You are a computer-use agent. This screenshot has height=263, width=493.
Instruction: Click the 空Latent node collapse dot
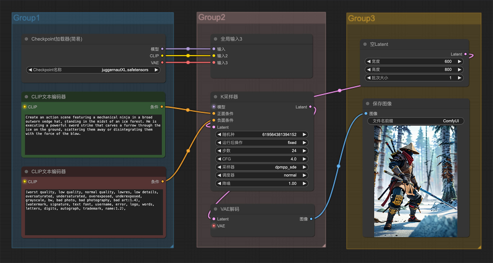[365, 44]
